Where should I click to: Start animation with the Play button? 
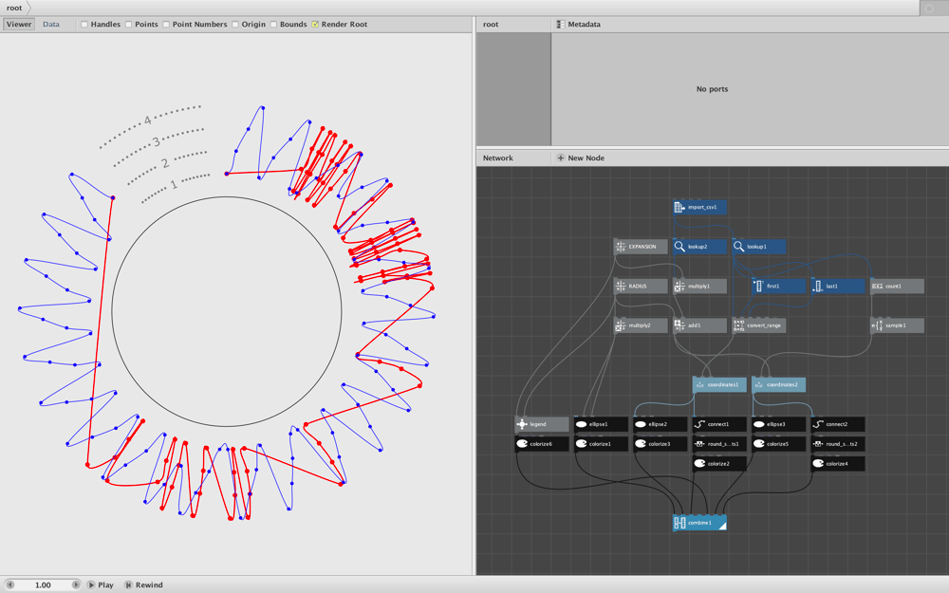pyautogui.click(x=101, y=584)
